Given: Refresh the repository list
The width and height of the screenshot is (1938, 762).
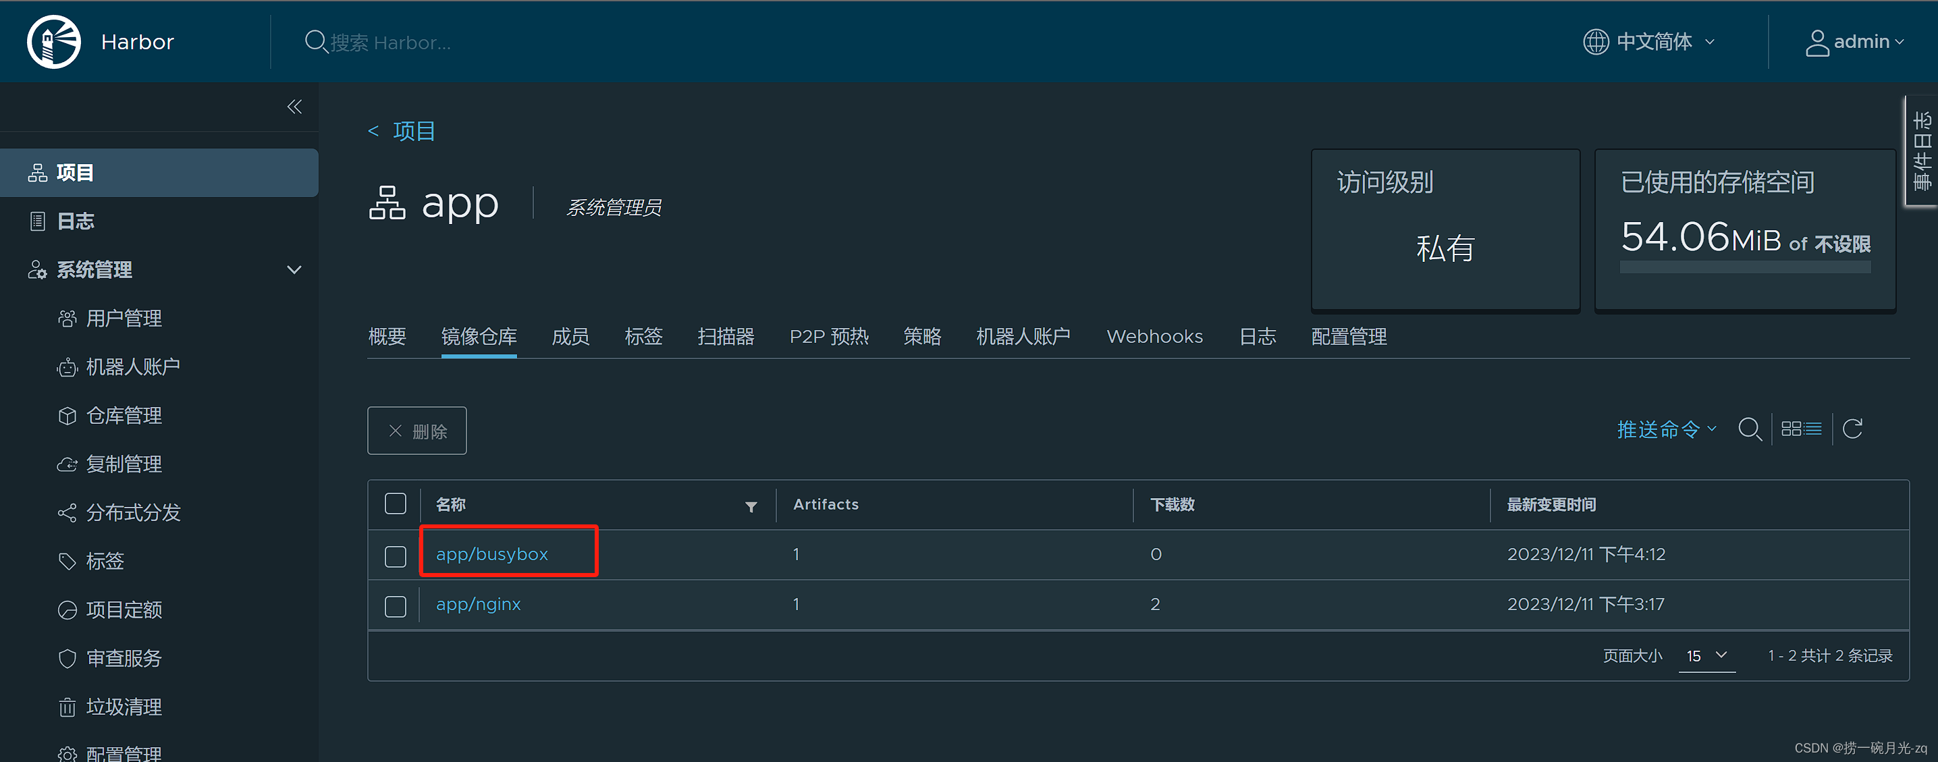Looking at the screenshot, I should tap(1852, 429).
